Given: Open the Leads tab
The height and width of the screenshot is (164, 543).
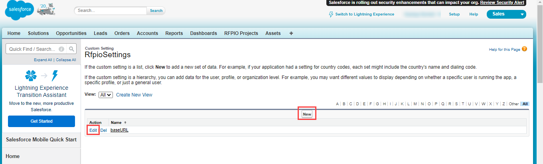Looking at the screenshot, I should 101,33.
